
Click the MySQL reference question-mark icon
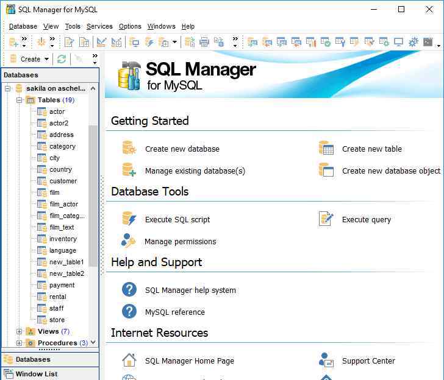tap(129, 311)
